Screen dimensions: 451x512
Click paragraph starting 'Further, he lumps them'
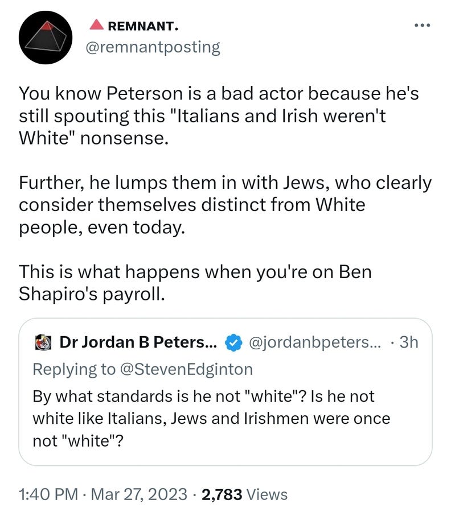(224, 204)
